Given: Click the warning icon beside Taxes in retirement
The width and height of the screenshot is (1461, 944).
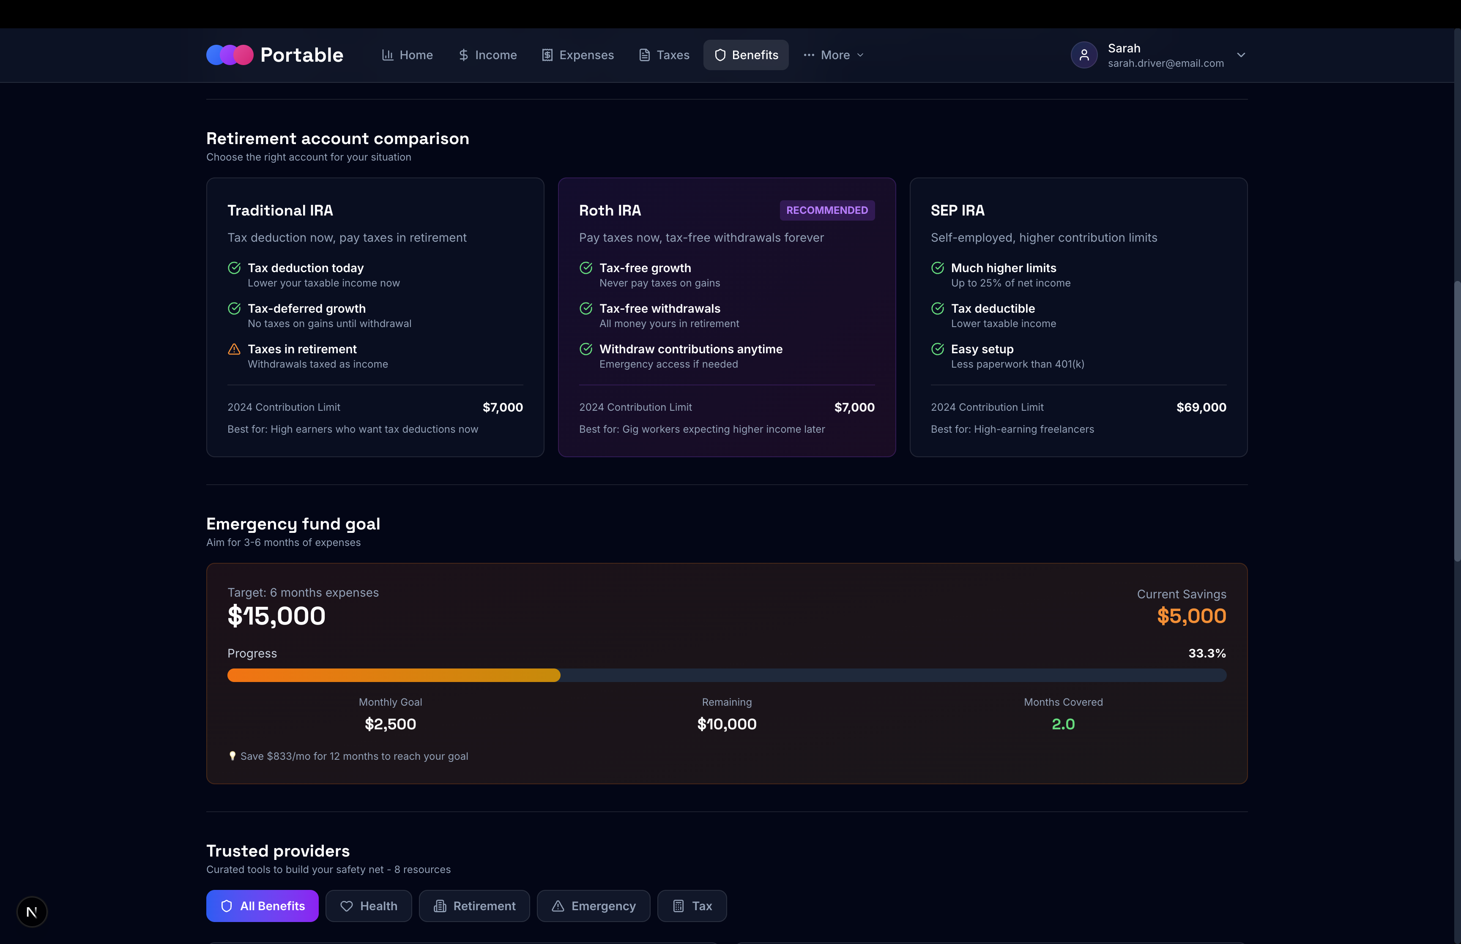Looking at the screenshot, I should tap(234, 349).
